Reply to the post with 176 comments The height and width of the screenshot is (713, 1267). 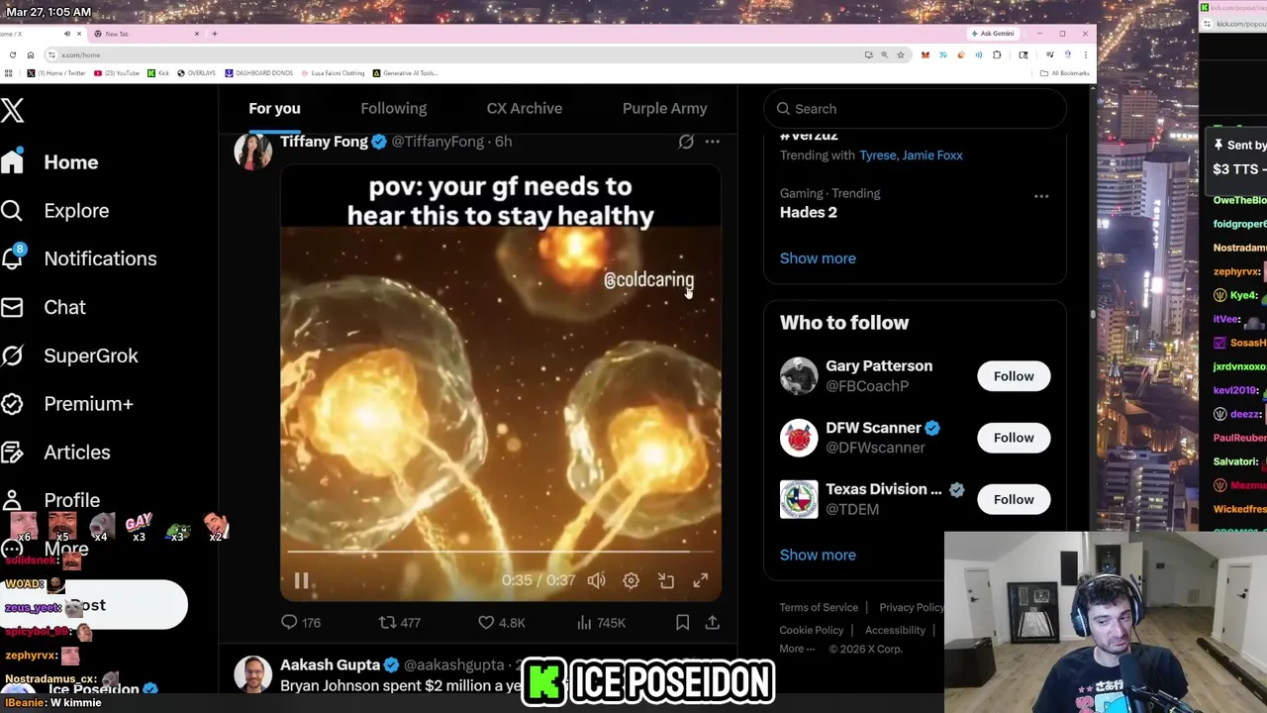(x=301, y=623)
